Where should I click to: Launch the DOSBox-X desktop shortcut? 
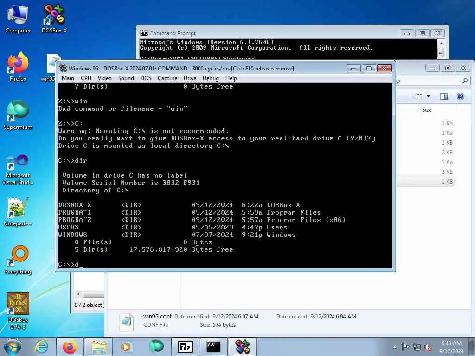pos(54,19)
